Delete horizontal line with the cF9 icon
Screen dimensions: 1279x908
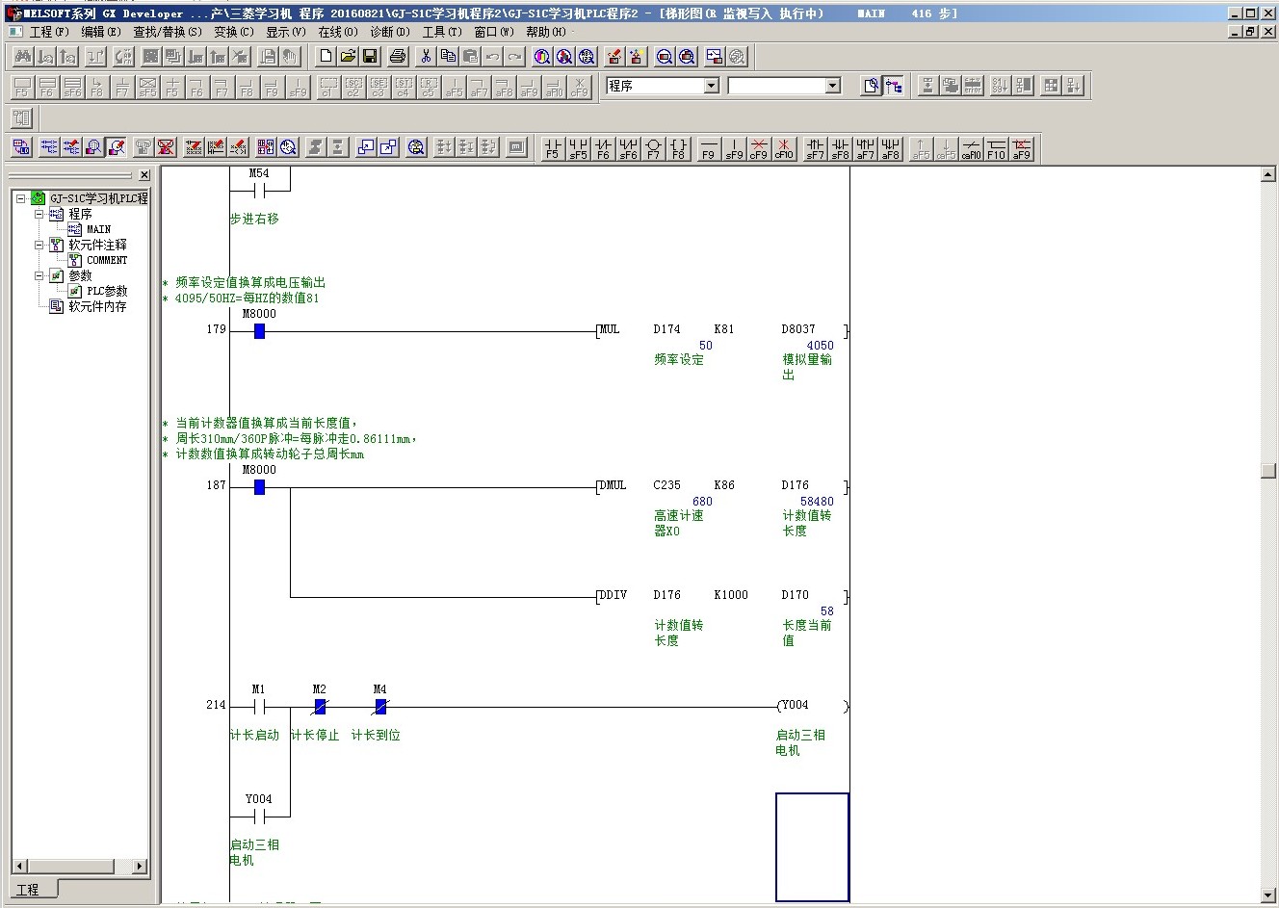pyautogui.click(x=759, y=147)
